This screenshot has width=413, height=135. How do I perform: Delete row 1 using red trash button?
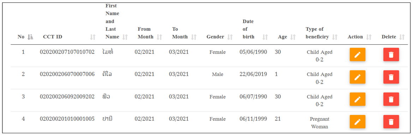391,55
